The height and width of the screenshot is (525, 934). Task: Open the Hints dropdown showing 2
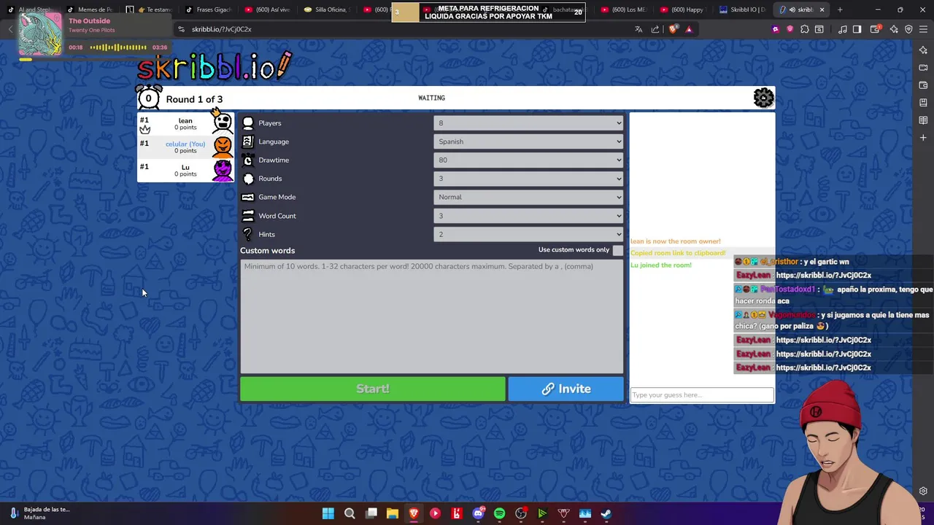tap(528, 234)
